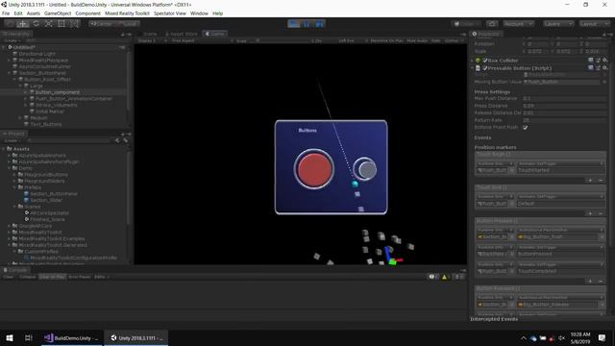Open the Account dropdown
Viewport: 615px width, 346px height.
519,24
